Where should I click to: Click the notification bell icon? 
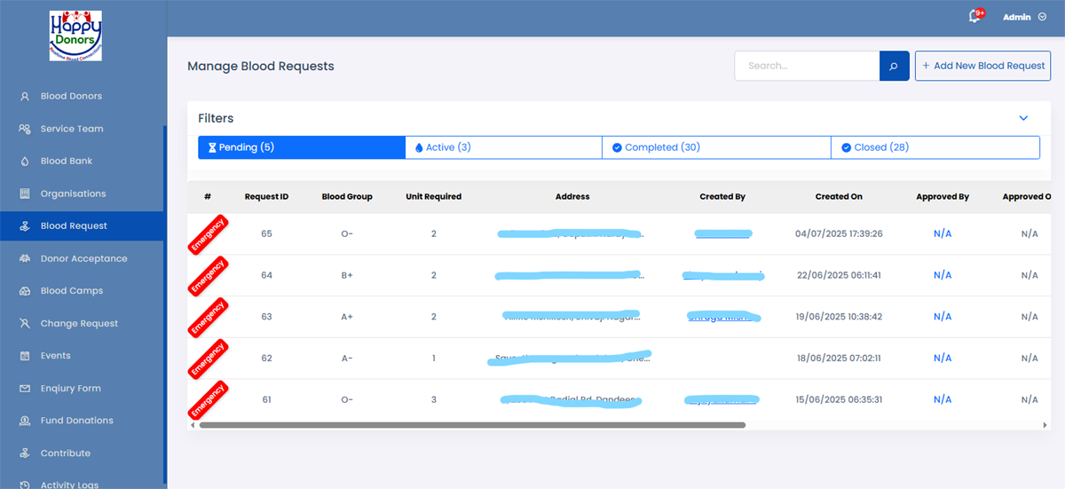click(x=974, y=17)
